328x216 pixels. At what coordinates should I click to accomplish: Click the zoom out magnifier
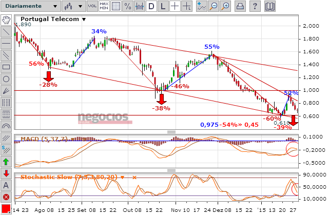click(x=214, y=6)
